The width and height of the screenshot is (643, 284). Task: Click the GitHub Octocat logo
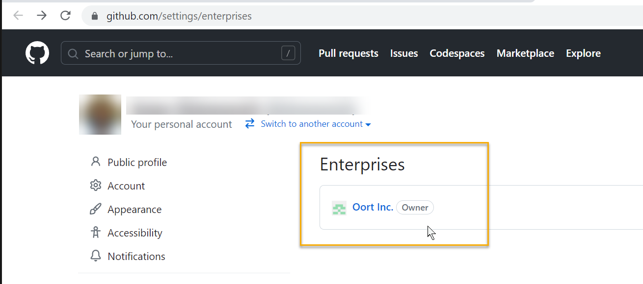point(37,53)
